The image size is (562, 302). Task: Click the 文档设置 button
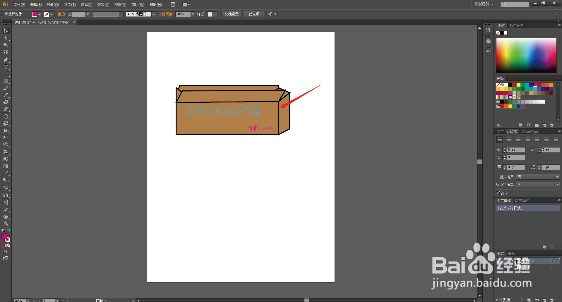coord(232,14)
